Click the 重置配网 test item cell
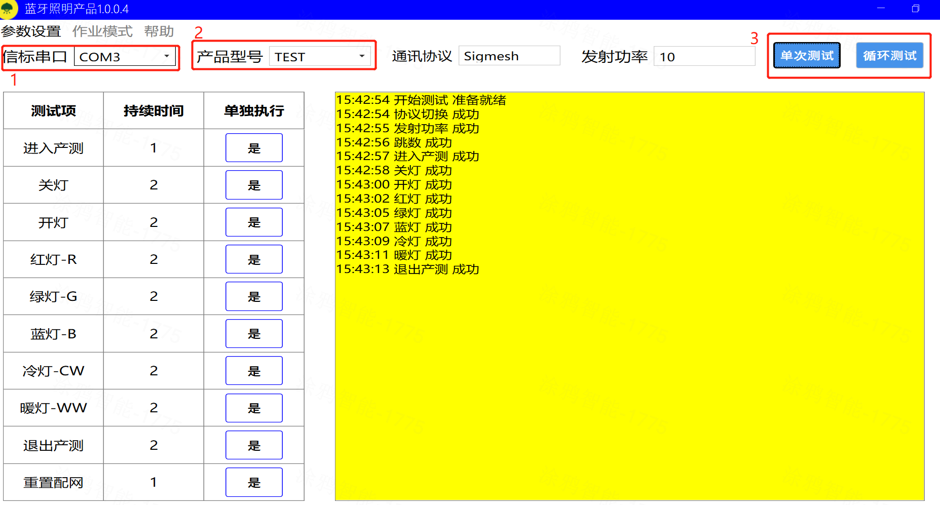The image size is (940, 505). (53, 482)
